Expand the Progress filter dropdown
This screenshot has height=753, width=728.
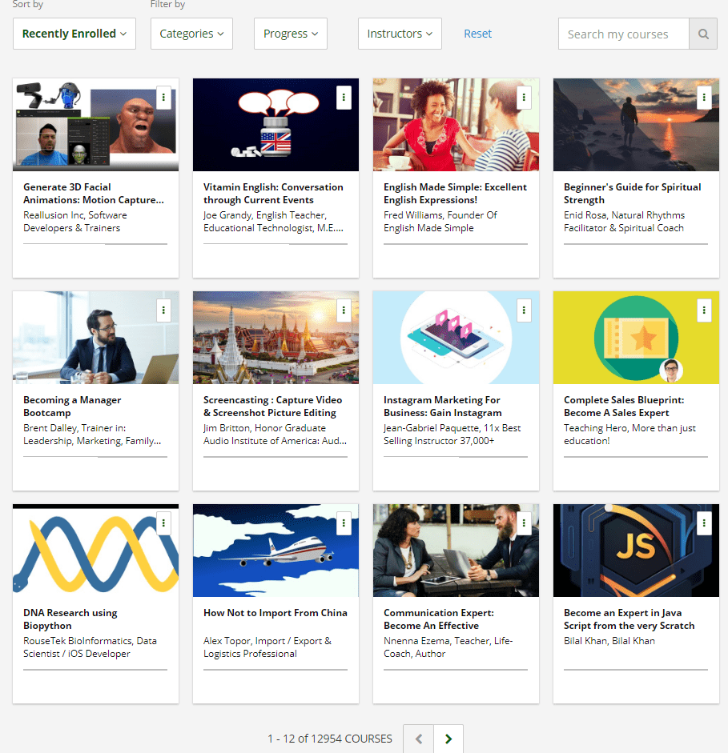290,34
